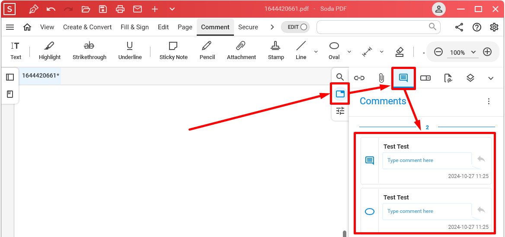Open Comments three-dot options menu
The height and width of the screenshot is (237, 505).
[x=489, y=102]
